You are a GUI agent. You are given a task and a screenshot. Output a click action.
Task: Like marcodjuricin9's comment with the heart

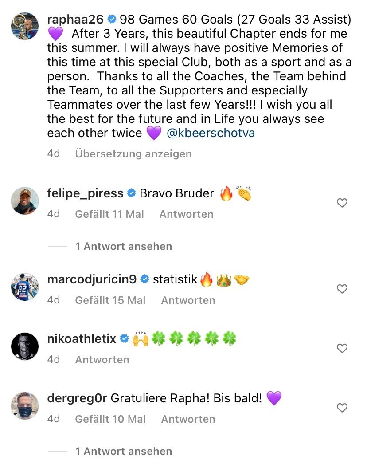[342, 289]
